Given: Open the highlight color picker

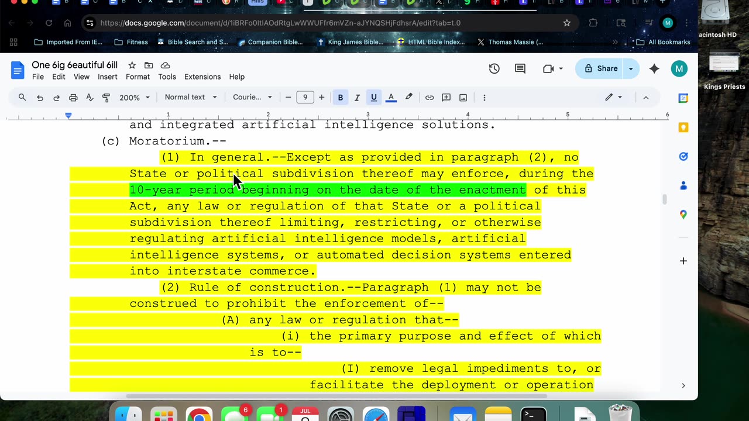Looking at the screenshot, I should 409,97.
